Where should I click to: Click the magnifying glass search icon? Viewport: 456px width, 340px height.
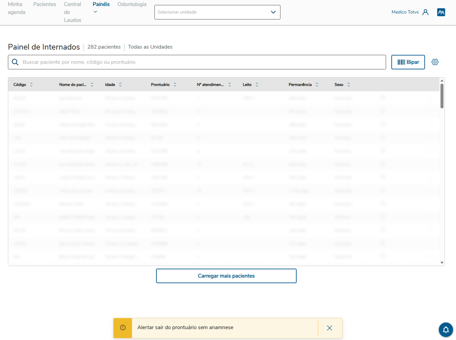coord(15,62)
